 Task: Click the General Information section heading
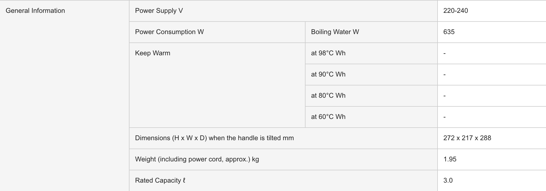click(x=35, y=11)
